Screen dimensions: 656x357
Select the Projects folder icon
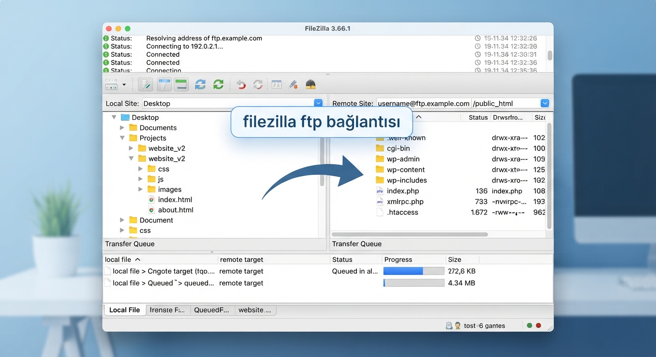133,138
